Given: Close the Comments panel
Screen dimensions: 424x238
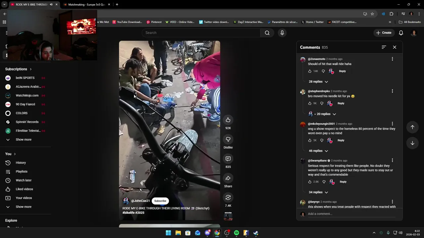Looking at the screenshot, I should (x=395, y=47).
